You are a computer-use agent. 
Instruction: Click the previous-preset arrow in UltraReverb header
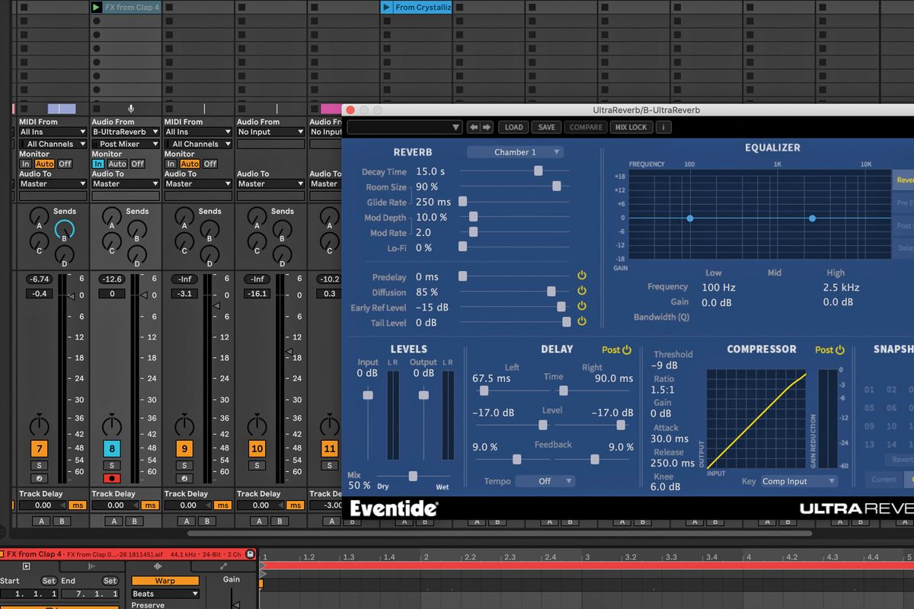coord(475,127)
